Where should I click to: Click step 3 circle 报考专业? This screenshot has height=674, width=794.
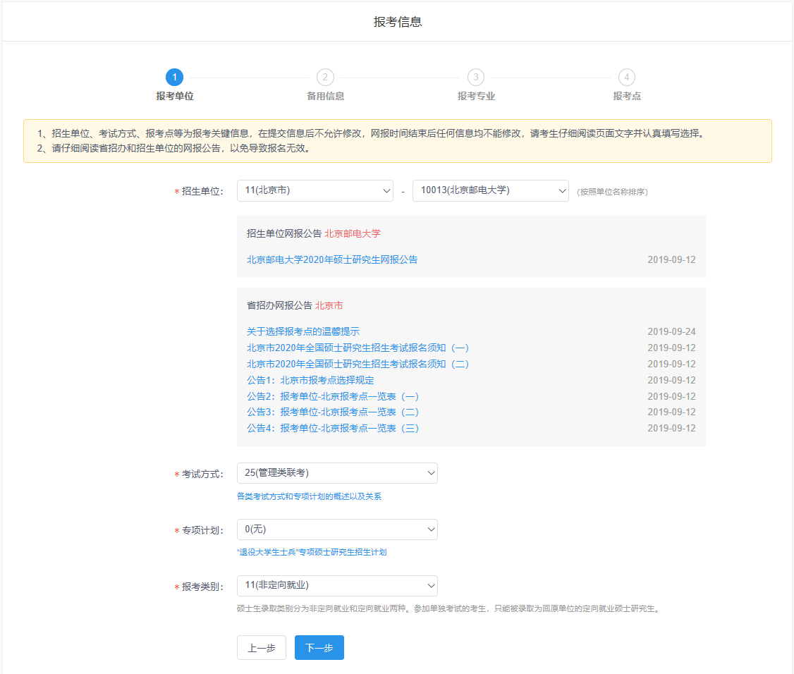click(476, 77)
